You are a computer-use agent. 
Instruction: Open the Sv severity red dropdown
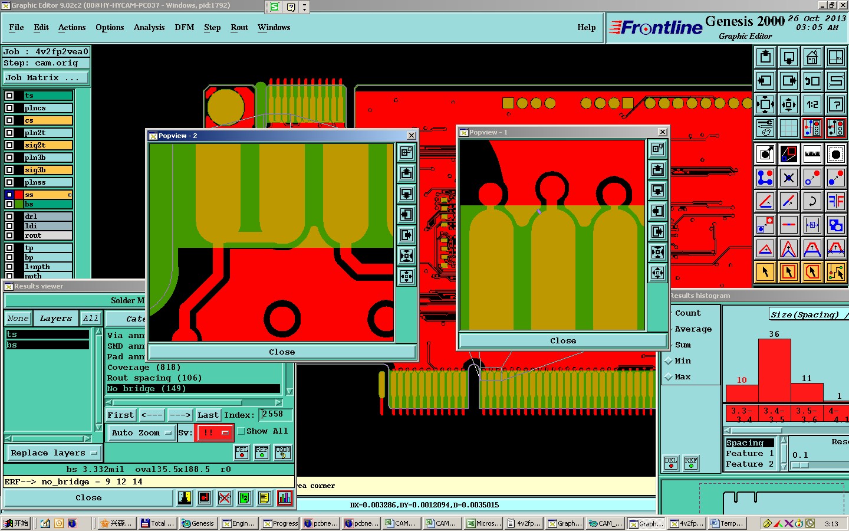click(215, 432)
